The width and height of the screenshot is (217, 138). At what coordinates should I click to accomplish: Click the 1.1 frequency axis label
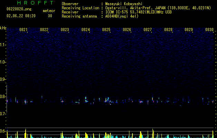coord(3,45)
